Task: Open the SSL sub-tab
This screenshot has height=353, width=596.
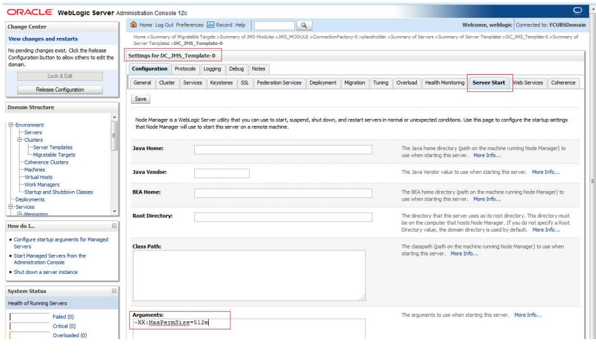Action: click(245, 83)
